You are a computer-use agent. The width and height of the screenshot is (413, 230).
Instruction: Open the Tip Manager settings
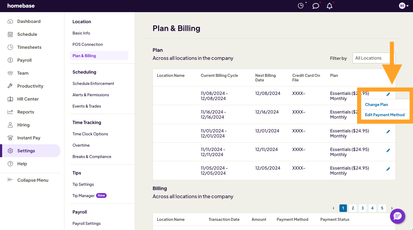83,195
